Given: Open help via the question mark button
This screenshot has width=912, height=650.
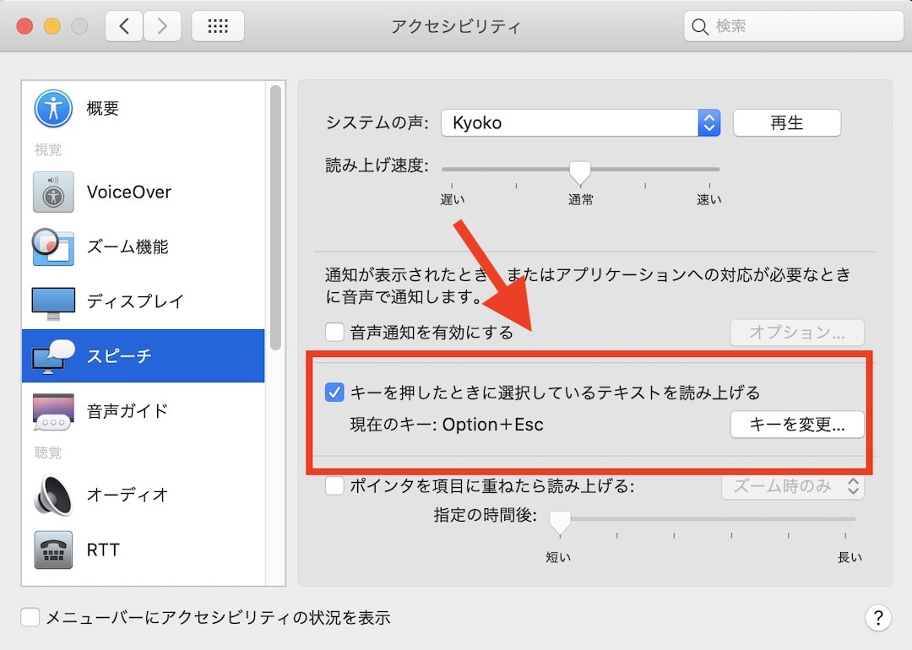Looking at the screenshot, I should tap(878, 618).
